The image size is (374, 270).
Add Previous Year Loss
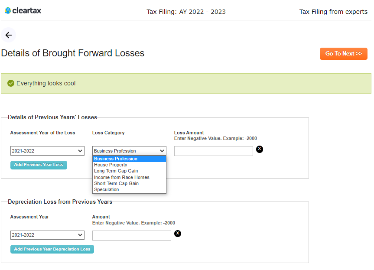tap(39, 165)
